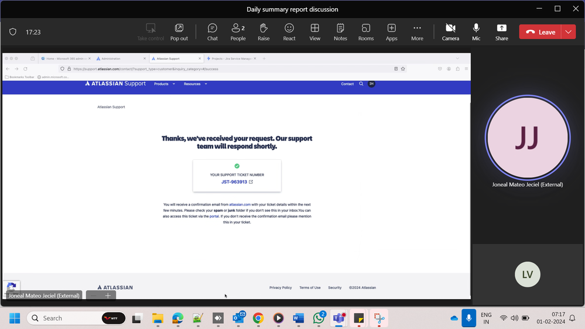Mute the Mic in the meeting
The width and height of the screenshot is (585, 329).
(476, 32)
